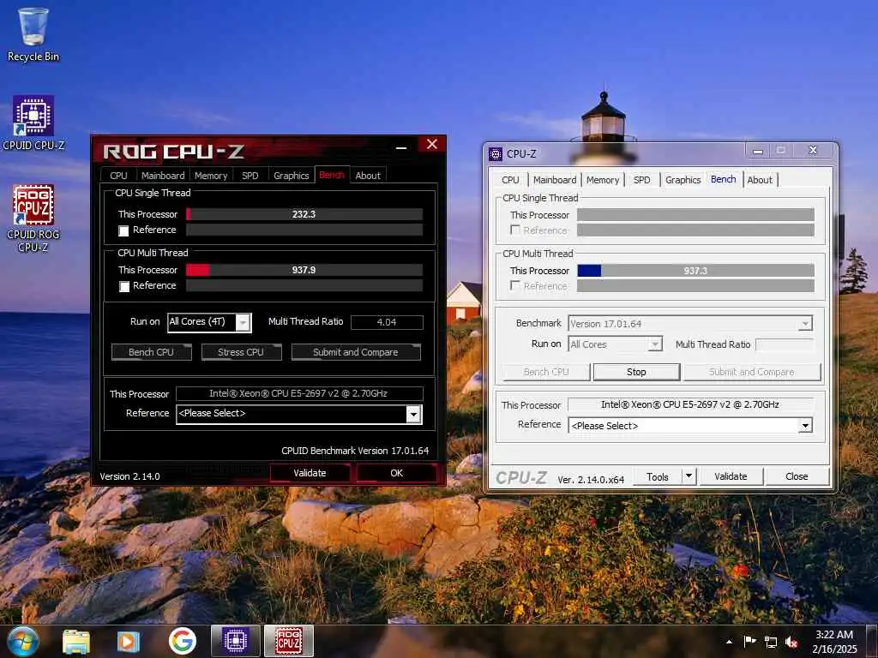Click ROG multi thread 937.9 score bar
Image resolution: width=878 pixels, height=658 pixels.
(304, 270)
